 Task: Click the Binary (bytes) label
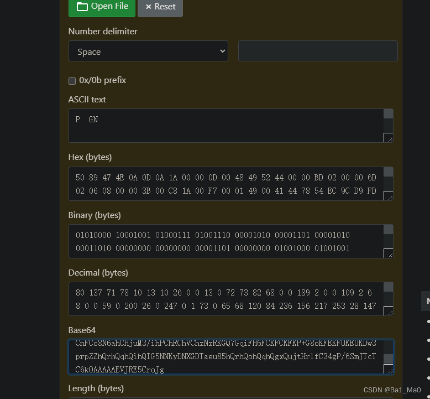[x=95, y=215]
